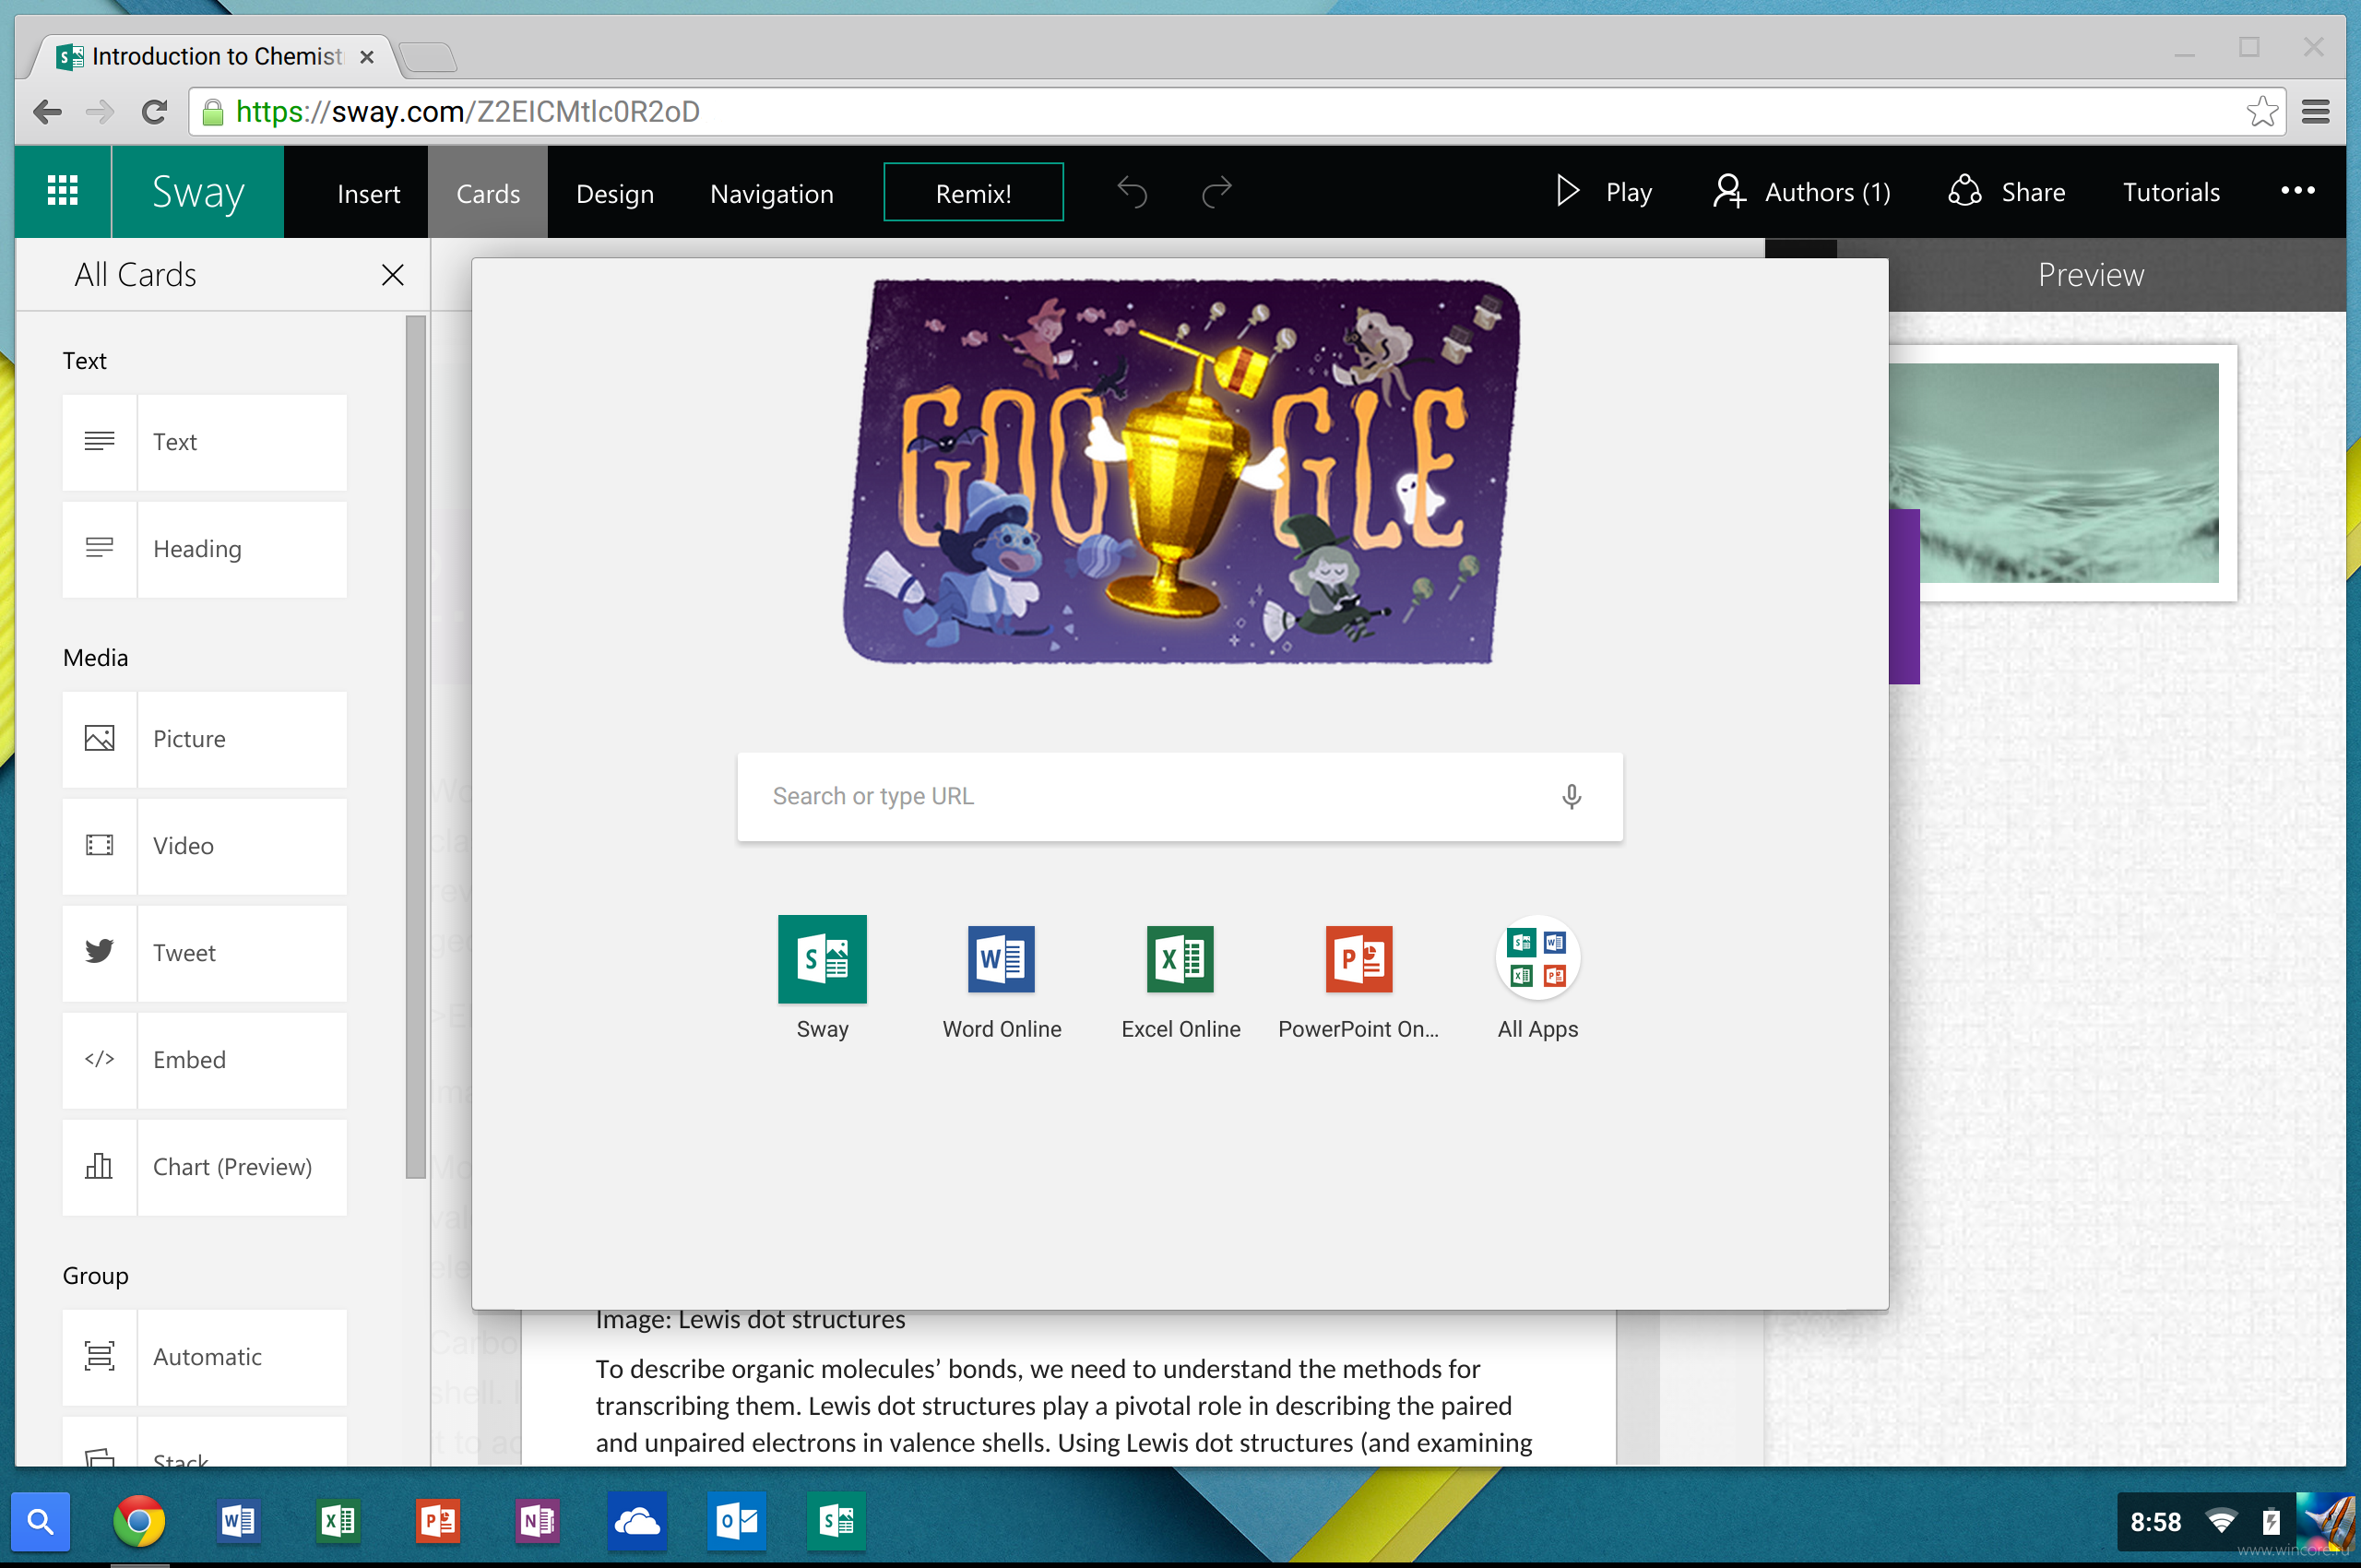
Task: Launch OneDrive from the shelf
Action: pyautogui.click(x=637, y=1521)
